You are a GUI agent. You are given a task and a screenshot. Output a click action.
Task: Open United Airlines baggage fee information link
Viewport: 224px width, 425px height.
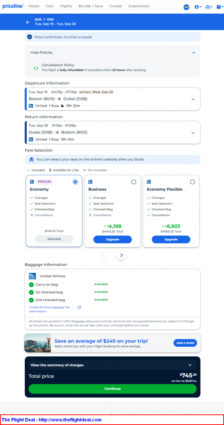[x=49, y=309]
